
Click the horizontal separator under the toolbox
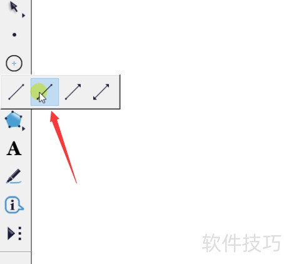16,252
